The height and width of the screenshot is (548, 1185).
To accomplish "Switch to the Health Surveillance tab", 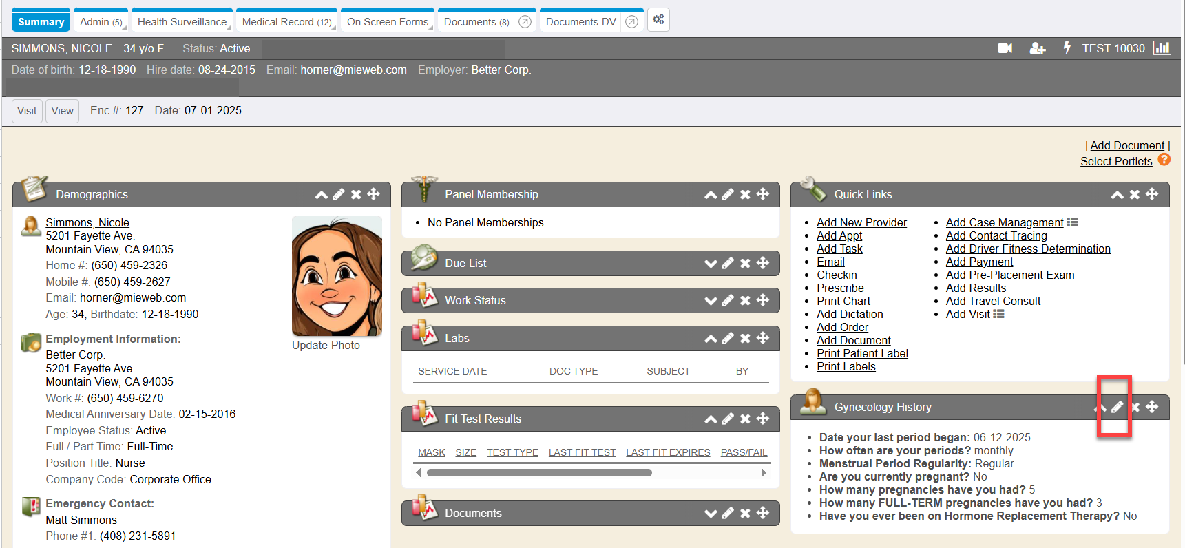I will (182, 22).
